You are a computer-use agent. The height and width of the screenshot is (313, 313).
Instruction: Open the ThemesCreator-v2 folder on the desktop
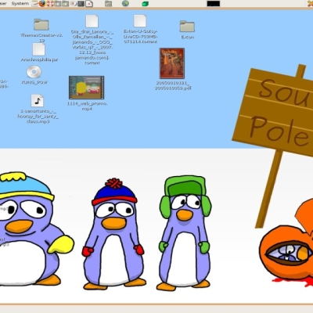(41, 24)
